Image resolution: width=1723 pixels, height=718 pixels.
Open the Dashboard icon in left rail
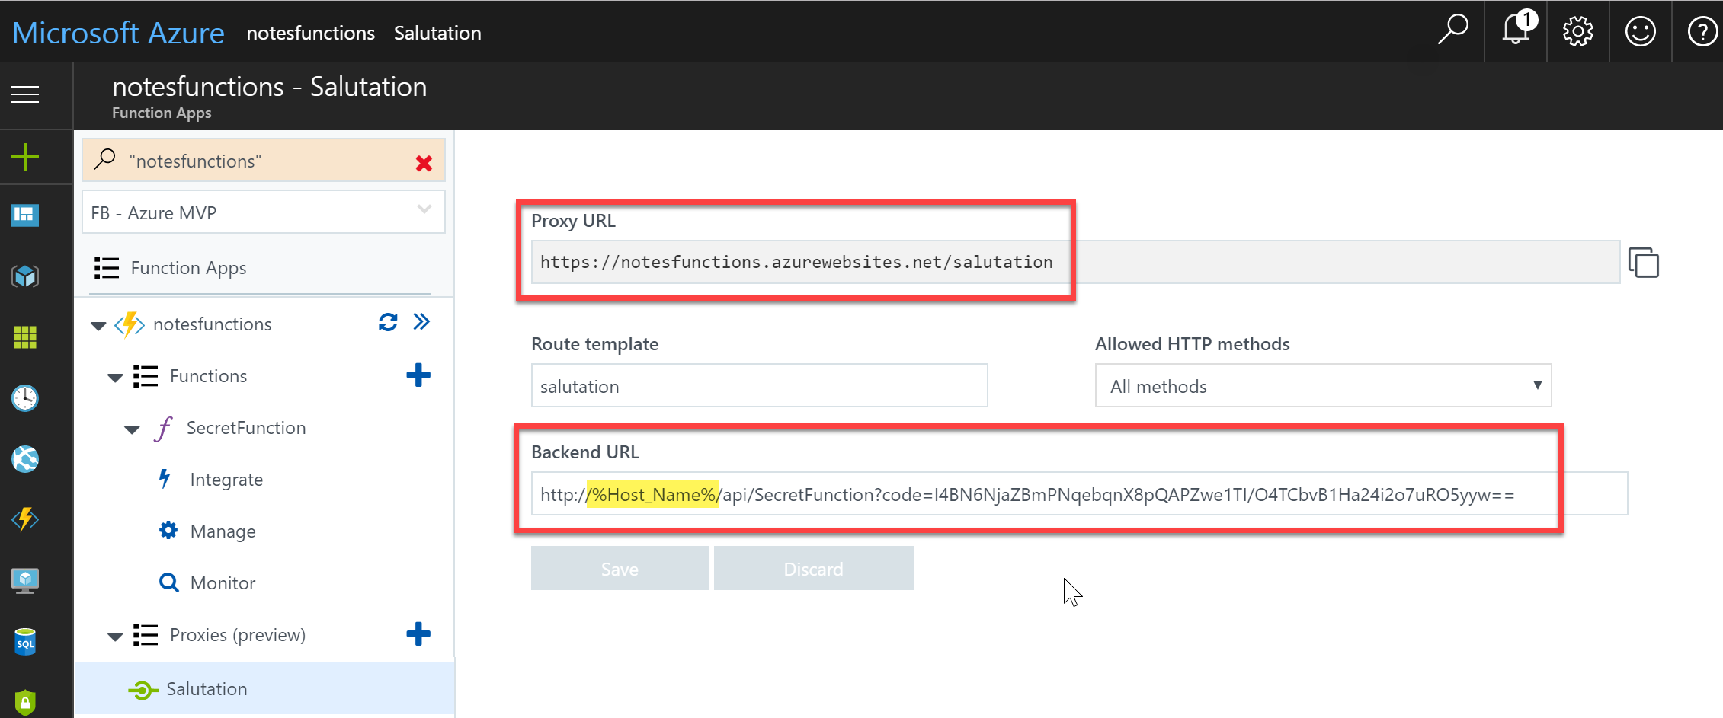(25, 215)
